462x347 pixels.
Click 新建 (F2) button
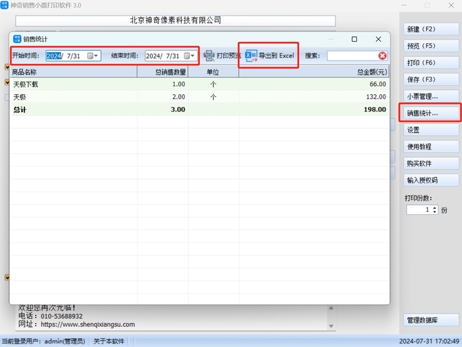tap(431, 29)
